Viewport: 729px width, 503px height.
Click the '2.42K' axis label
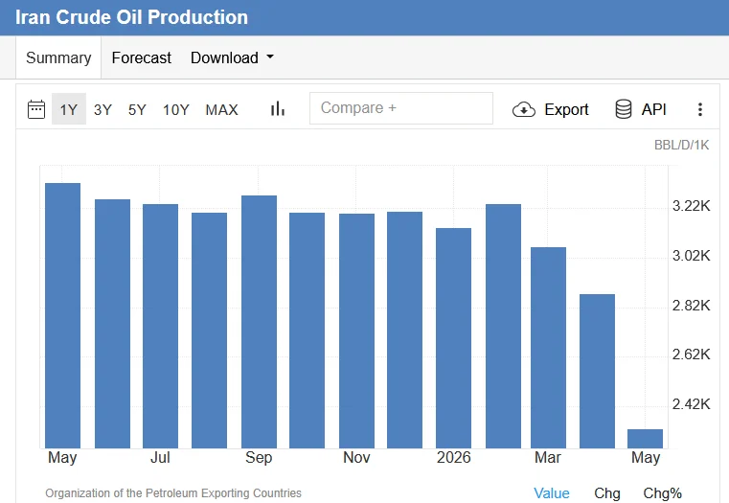click(x=691, y=404)
